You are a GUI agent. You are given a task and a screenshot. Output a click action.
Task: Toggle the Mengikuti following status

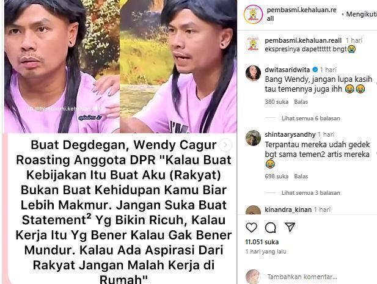[x=361, y=14]
